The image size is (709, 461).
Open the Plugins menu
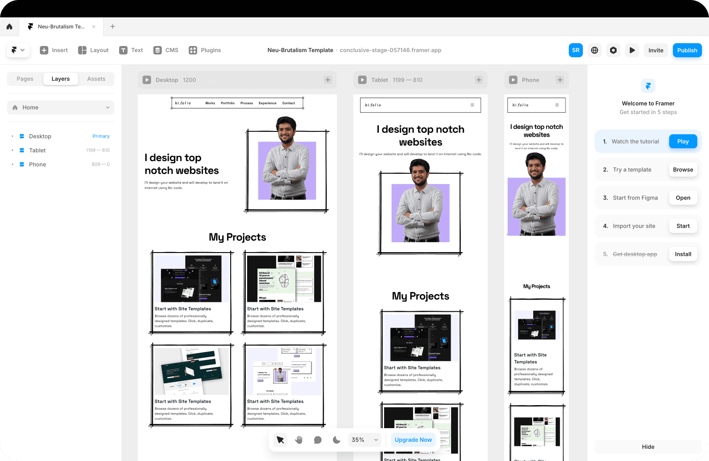pos(204,50)
